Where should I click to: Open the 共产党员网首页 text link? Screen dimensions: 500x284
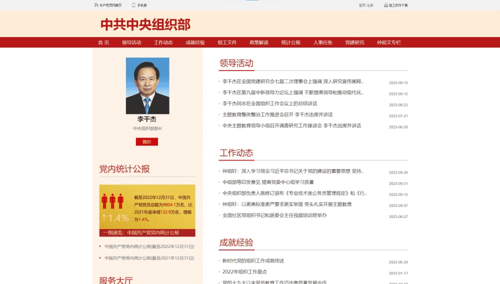[x=110, y=5]
